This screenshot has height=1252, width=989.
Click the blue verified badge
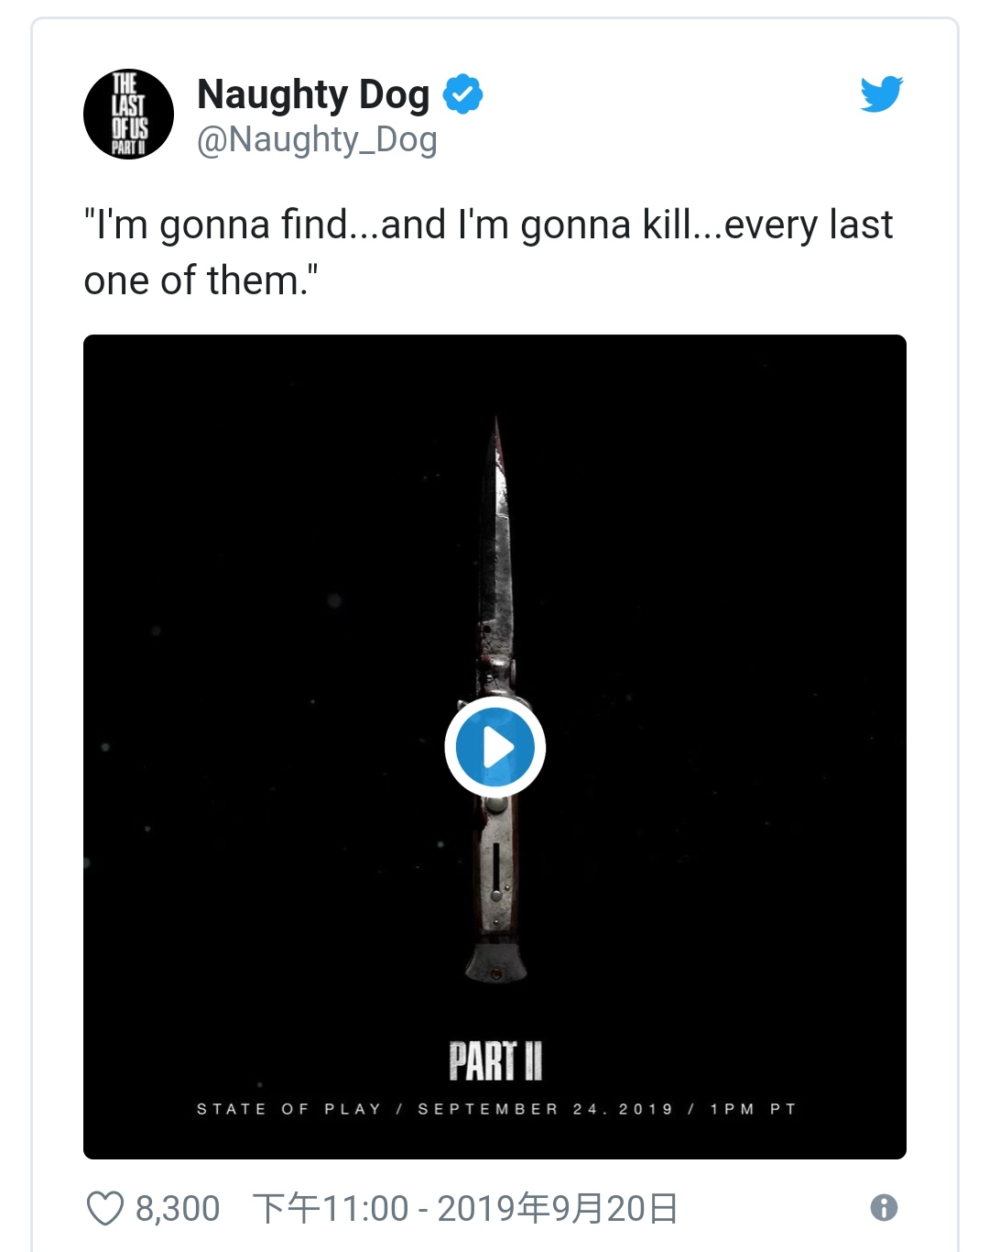pos(463,93)
